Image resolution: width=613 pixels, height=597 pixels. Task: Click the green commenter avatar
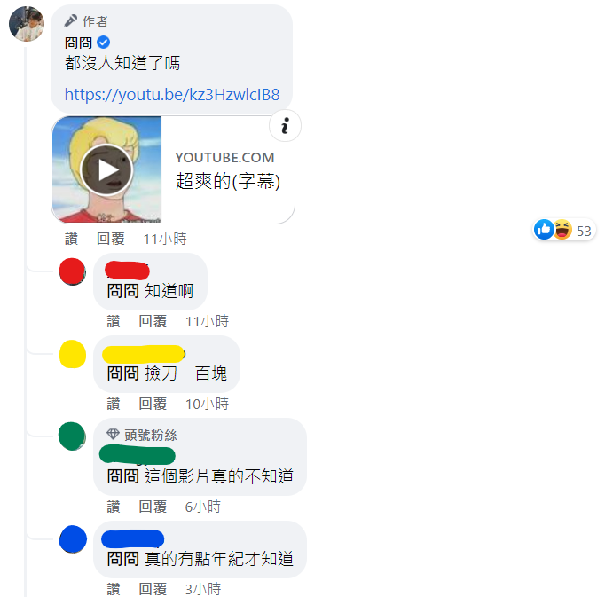72,436
